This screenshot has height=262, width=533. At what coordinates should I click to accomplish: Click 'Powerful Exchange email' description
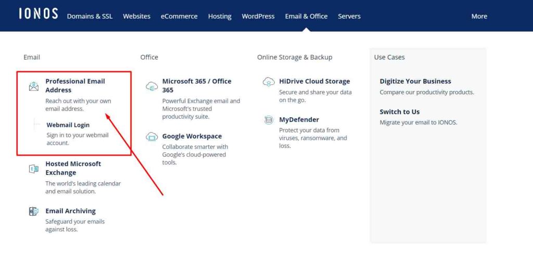point(201,109)
